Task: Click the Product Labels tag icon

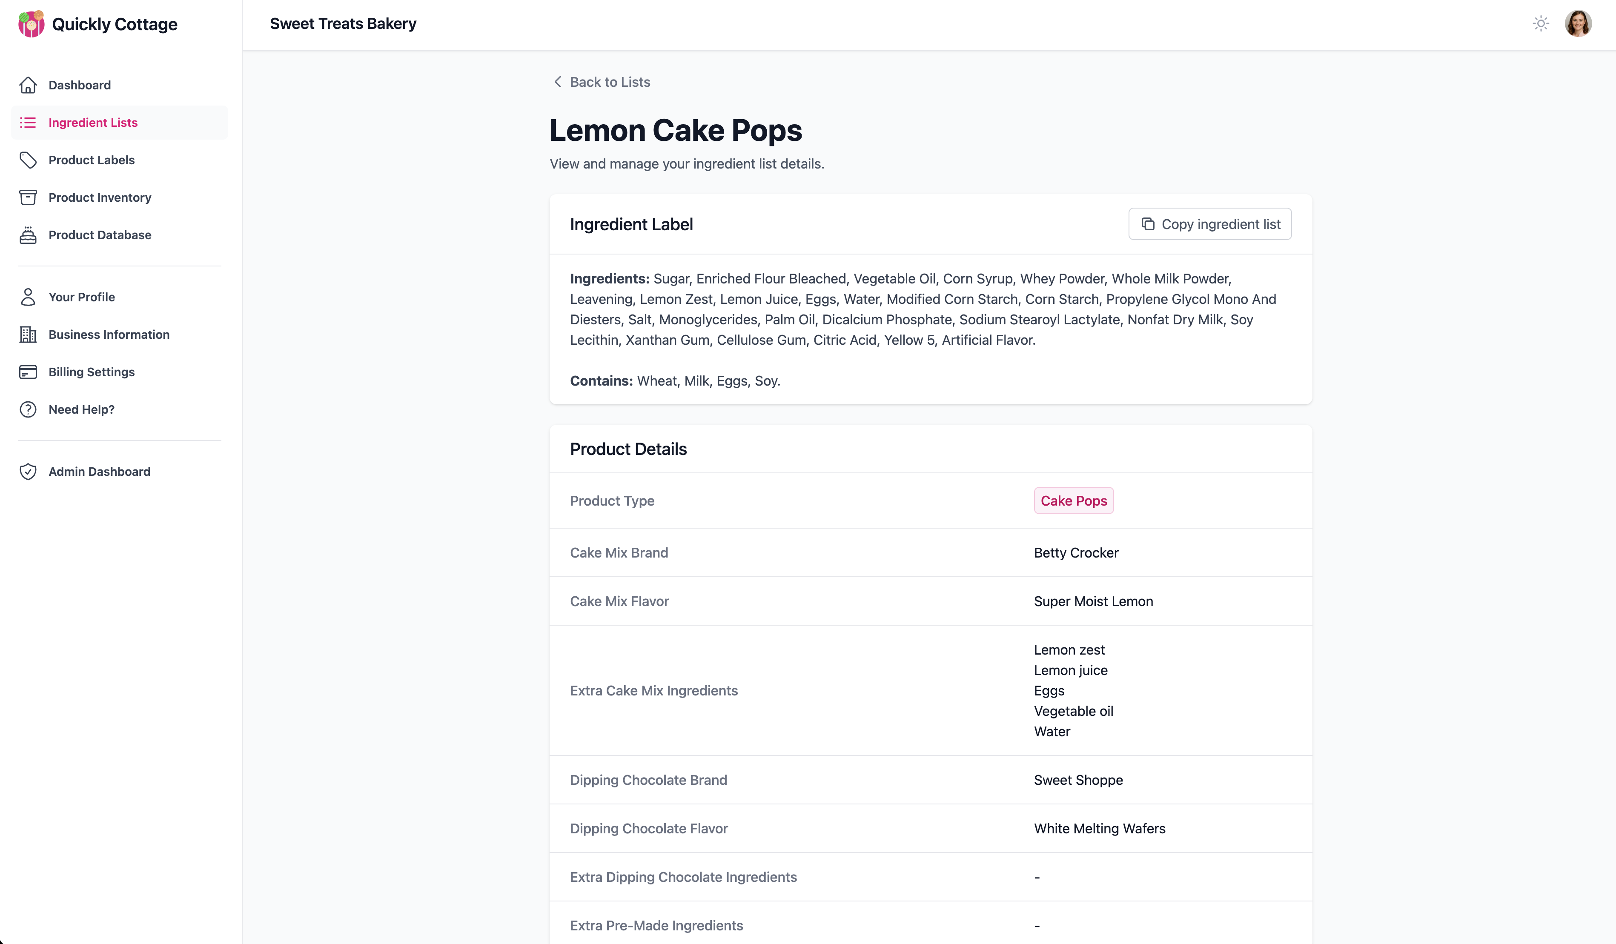Action: (x=28, y=160)
